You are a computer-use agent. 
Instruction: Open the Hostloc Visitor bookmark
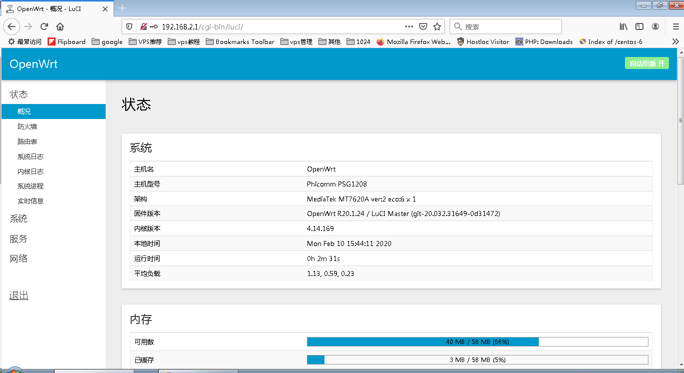tap(483, 41)
